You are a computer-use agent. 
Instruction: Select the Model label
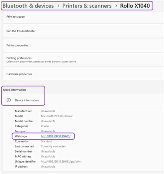click(x=19, y=116)
